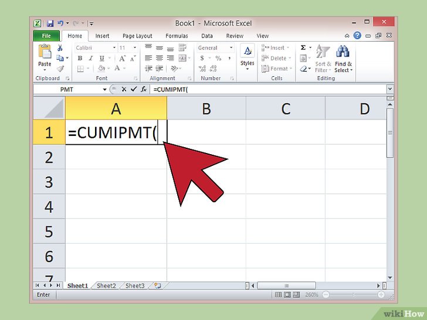Screen dimensions: 427x320
Task: Open Find & Select binoculars menu
Action: tap(343, 59)
